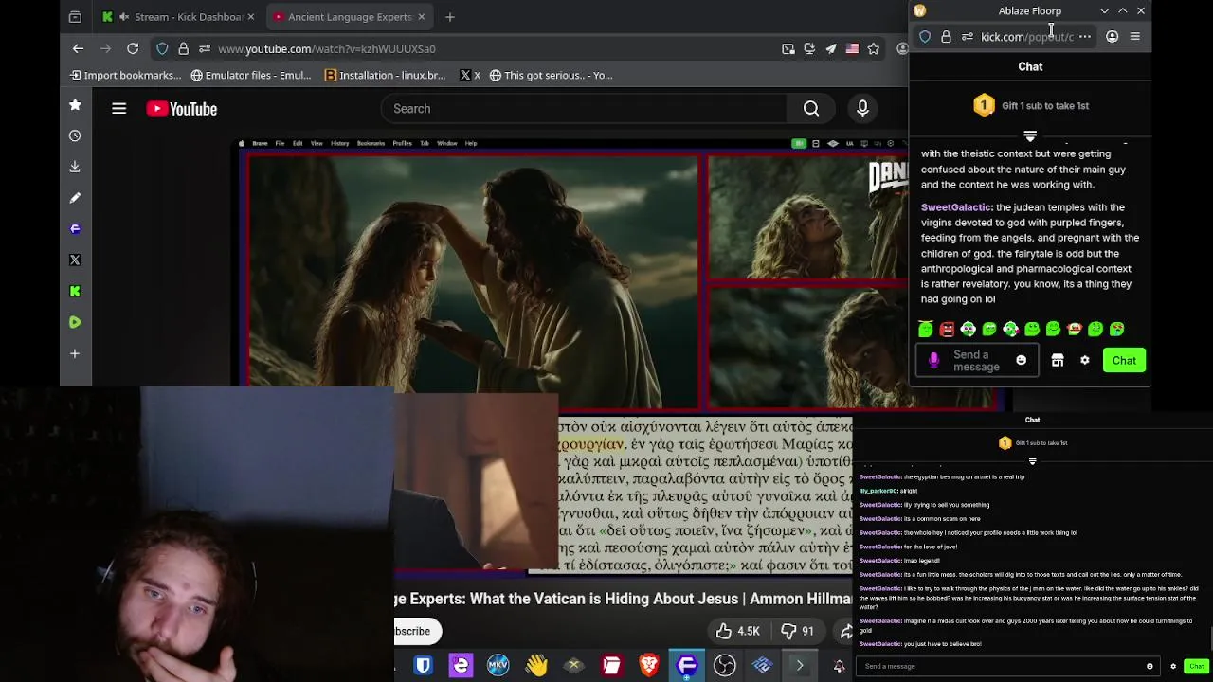The width and height of the screenshot is (1213, 682).
Task: Launch Bitwarden from the taskbar
Action: (x=423, y=666)
